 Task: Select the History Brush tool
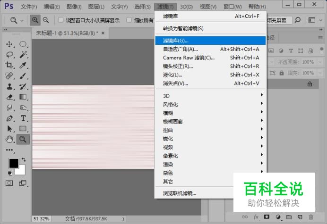[x=23, y=86]
